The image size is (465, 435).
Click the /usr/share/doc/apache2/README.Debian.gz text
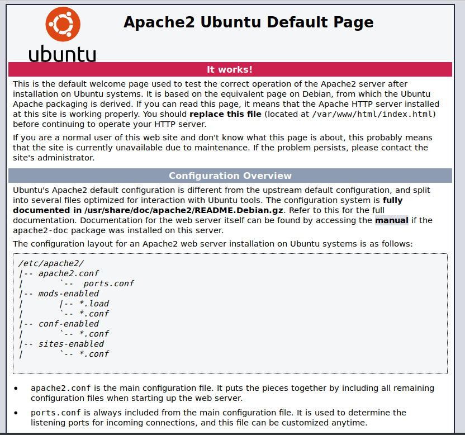click(x=183, y=210)
